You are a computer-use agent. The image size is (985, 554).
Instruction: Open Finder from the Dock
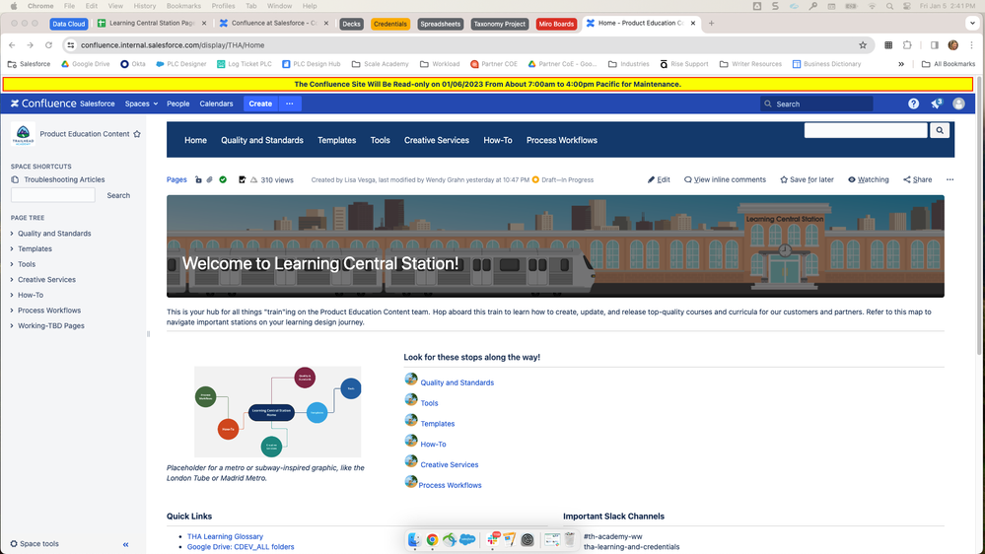[x=414, y=539]
